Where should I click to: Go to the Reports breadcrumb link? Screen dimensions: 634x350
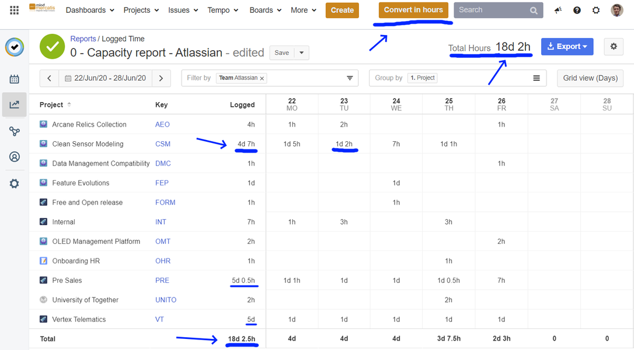click(x=83, y=39)
